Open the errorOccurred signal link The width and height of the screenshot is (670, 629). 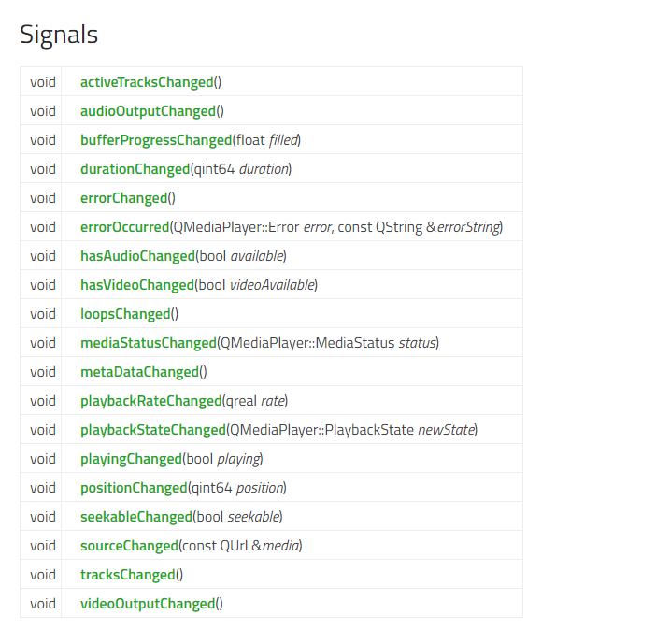pos(124,227)
